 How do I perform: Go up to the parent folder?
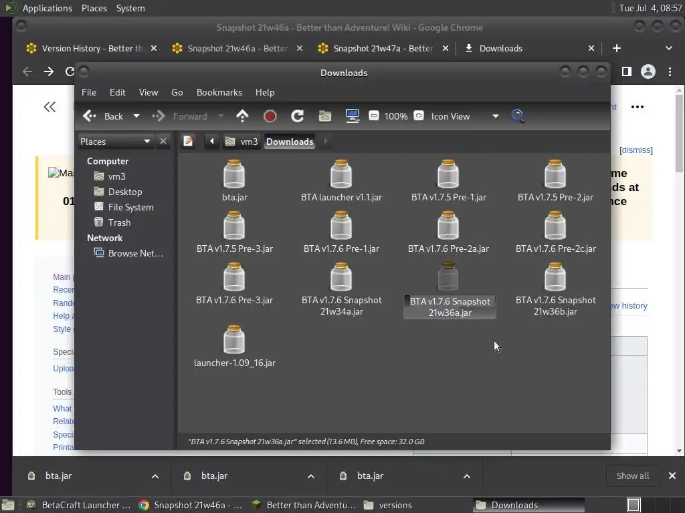(x=242, y=116)
